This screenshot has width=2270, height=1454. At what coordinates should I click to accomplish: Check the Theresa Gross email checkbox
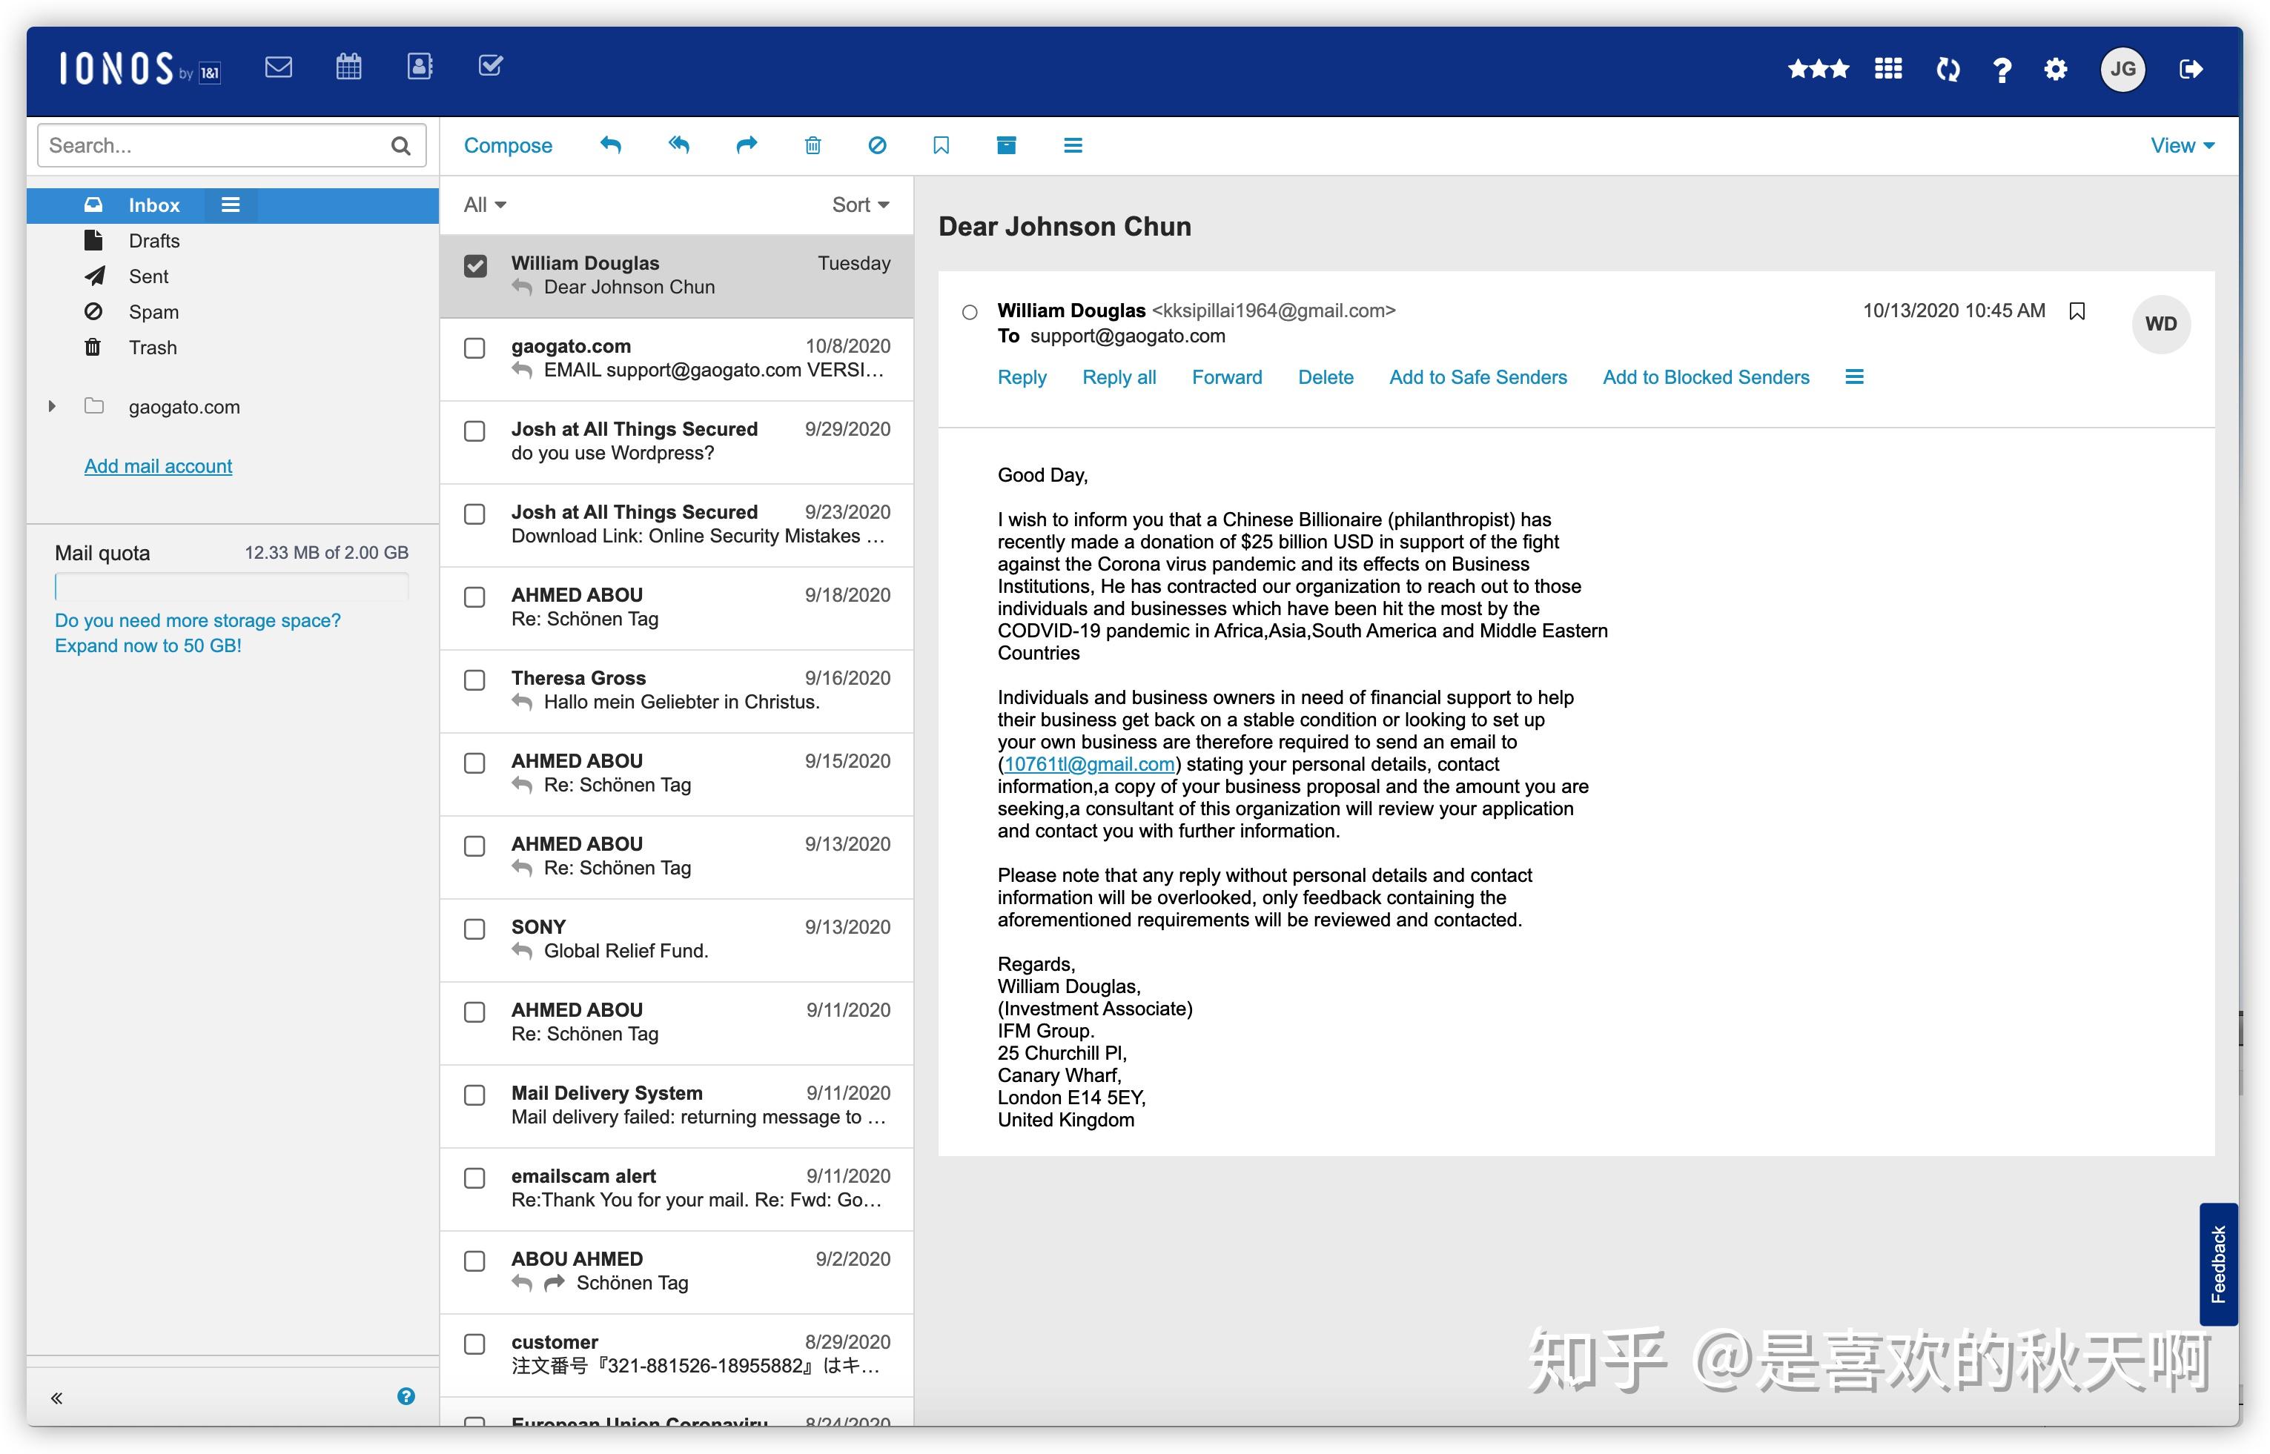pyautogui.click(x=475, y=681)
